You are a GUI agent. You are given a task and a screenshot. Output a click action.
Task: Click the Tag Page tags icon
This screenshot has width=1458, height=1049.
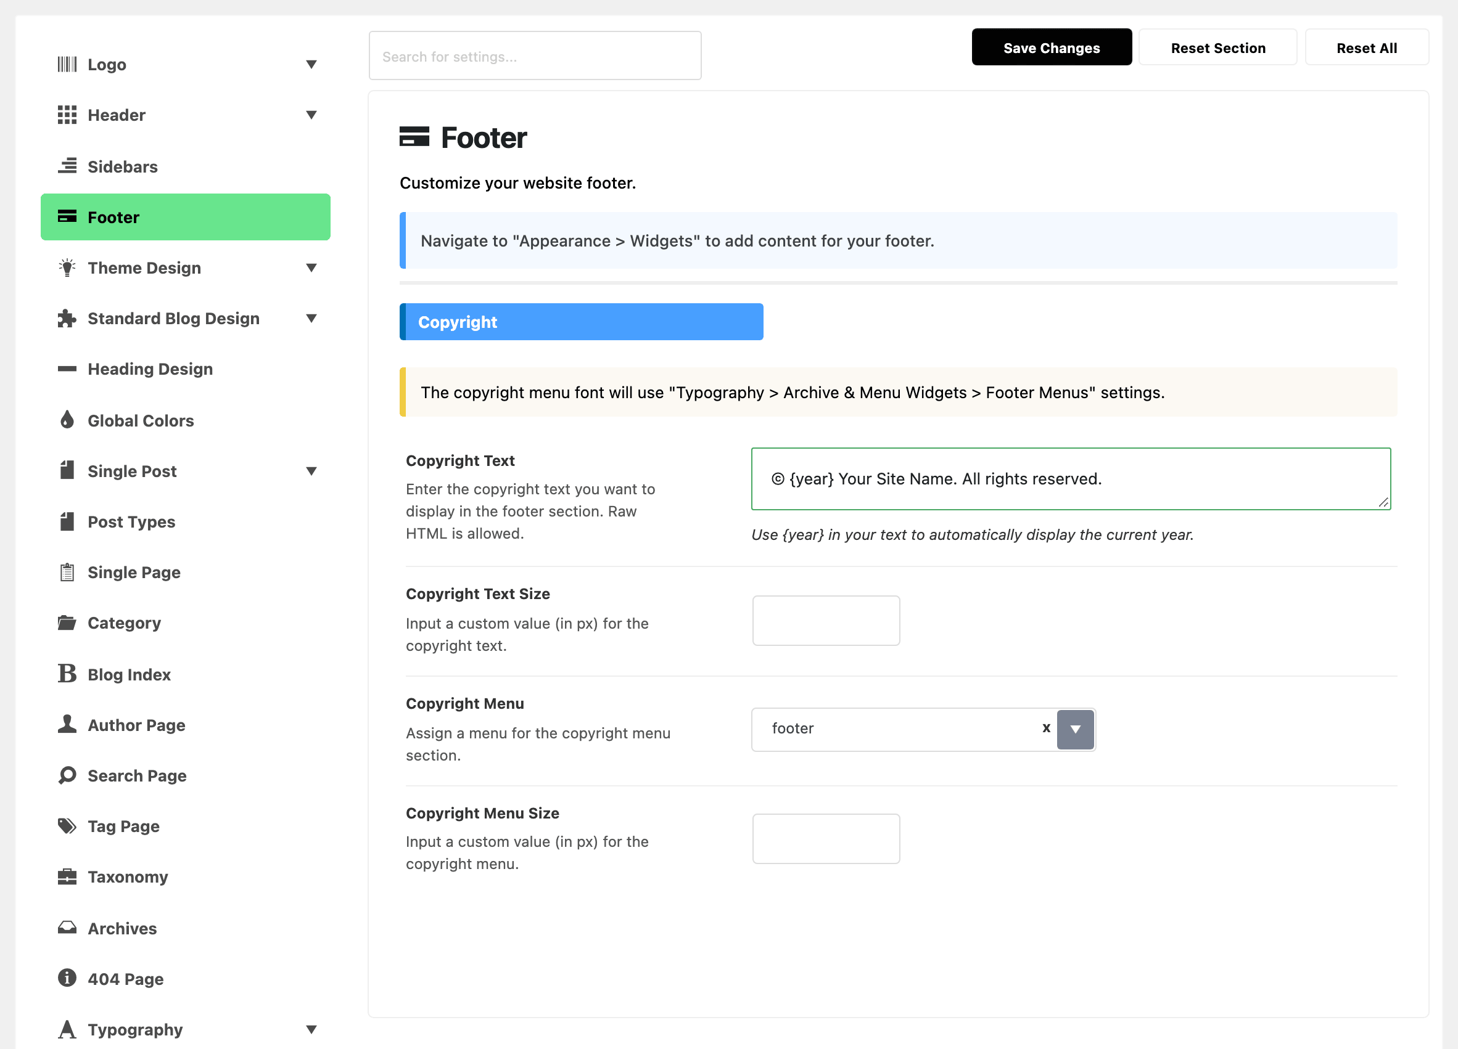(x=67, y=825)
